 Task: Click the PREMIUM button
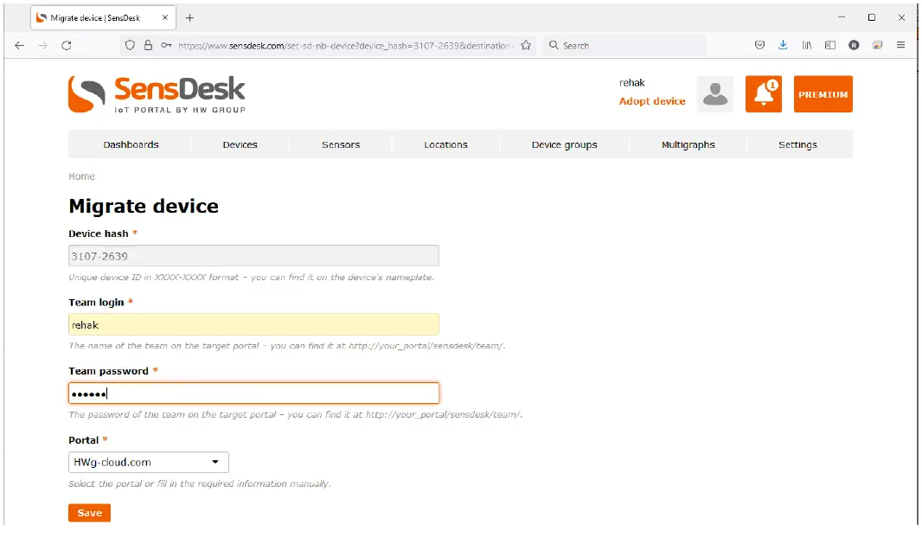click(823, 94)
